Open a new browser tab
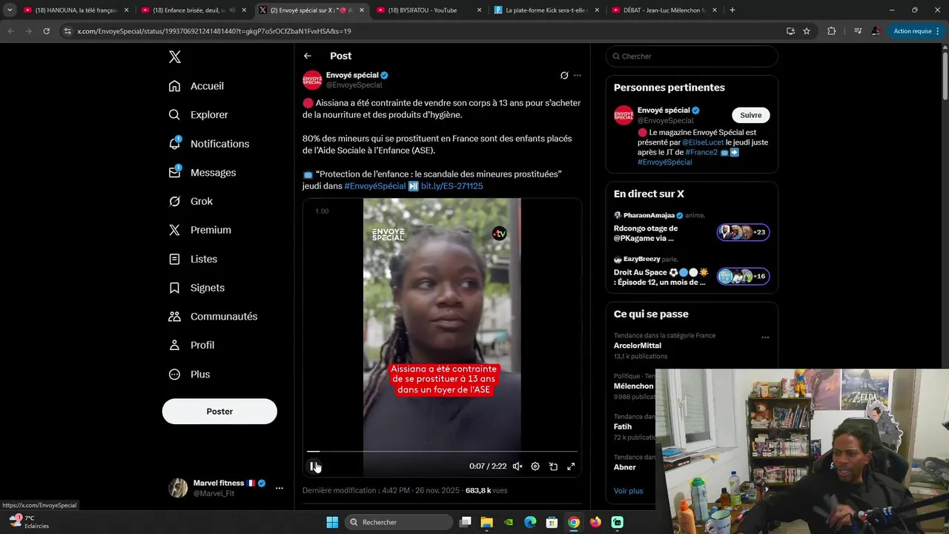The image size is (949, 534). [733, 10]
